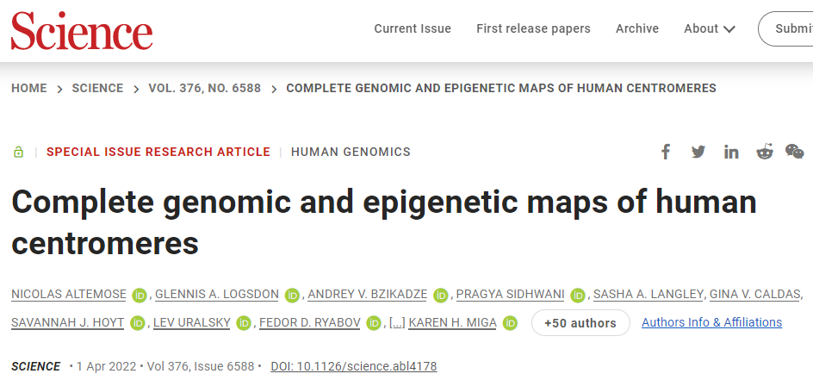Image resolution: width=813 pixels, height=380 pixels.
Task: Click the Science logo
Action: pyautogui.click(x=82, y=30)
